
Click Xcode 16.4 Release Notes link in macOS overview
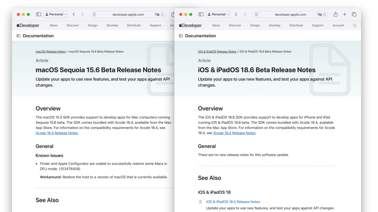[57, 133]
